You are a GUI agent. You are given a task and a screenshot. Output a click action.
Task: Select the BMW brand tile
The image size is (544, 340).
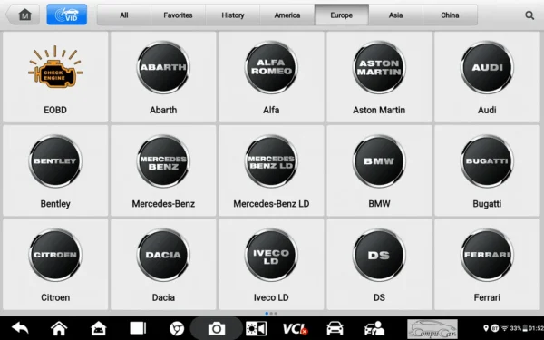[x=379, y=170]
